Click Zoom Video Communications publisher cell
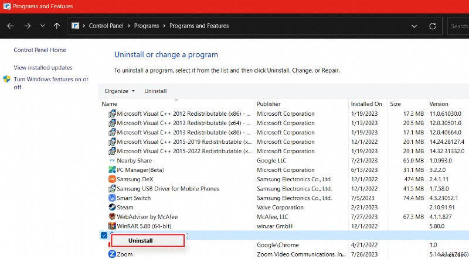469x259 pixels. click(301, 254)
